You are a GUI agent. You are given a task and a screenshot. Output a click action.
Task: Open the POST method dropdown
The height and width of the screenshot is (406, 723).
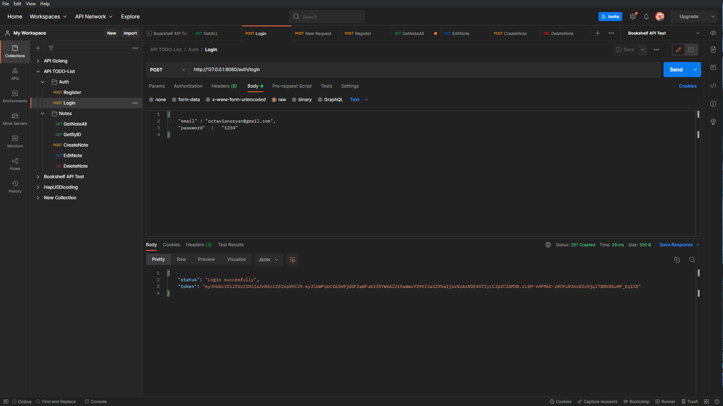(167, 70)
